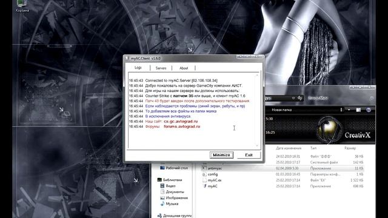
Task: Click the search magnifier icon in Explorer
Action: tap(372, 98)
